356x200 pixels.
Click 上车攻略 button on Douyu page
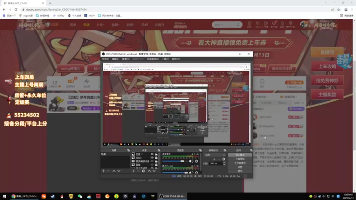click(327, 66)
